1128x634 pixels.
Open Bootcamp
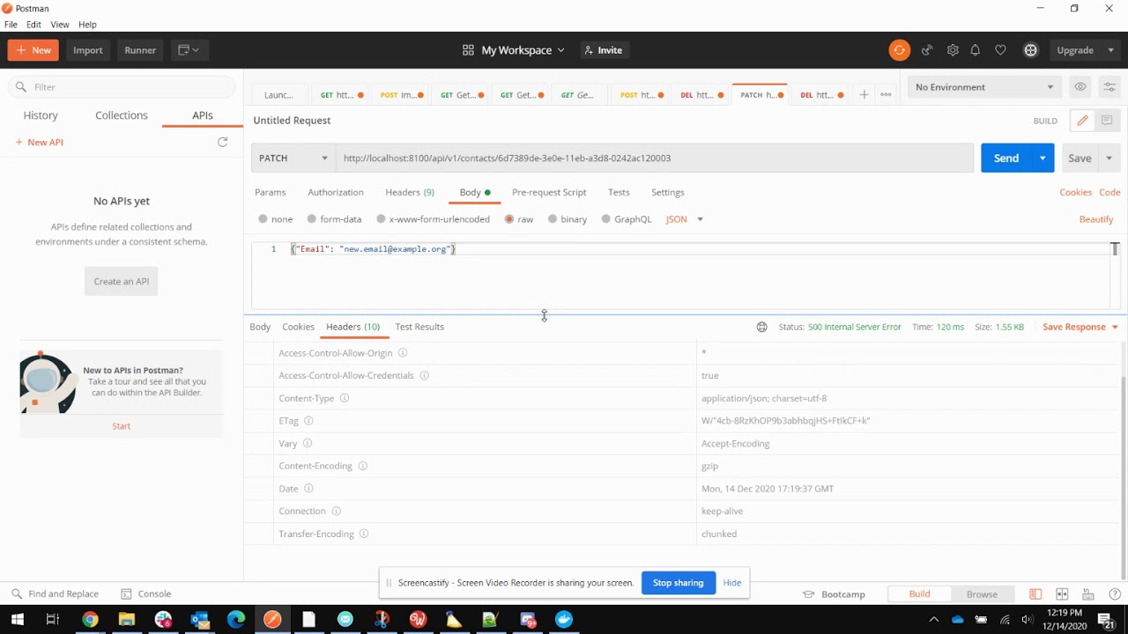click(x=834, y=594)
